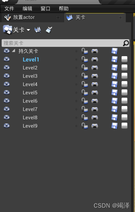135x212 pixels.
Task: Select Level4 in the level list
Action: click(30, 84)
